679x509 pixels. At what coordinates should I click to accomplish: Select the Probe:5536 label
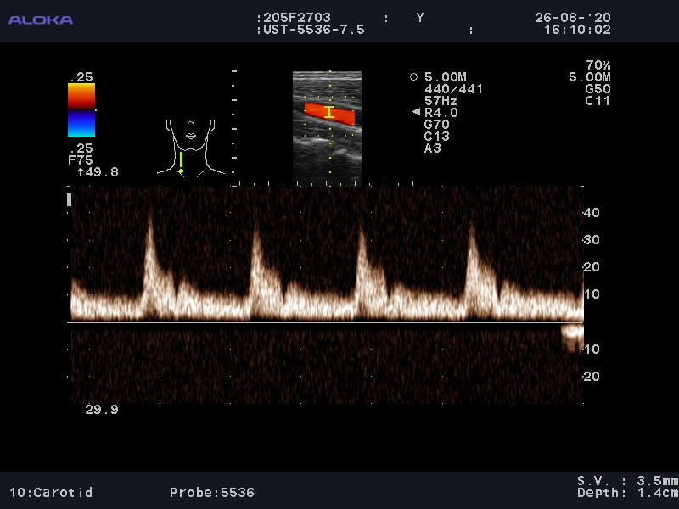tap(211, 492)
